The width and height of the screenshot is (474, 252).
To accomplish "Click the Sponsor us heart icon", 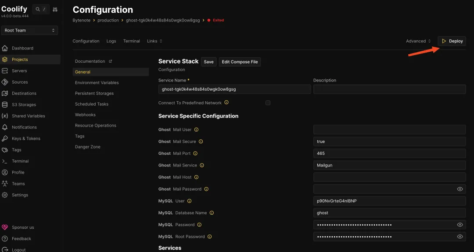I will pos(5,227).
